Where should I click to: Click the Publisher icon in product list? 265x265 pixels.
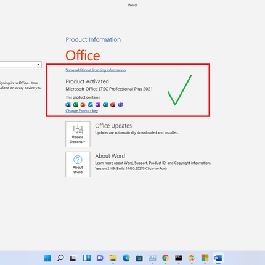click(105, 105)
